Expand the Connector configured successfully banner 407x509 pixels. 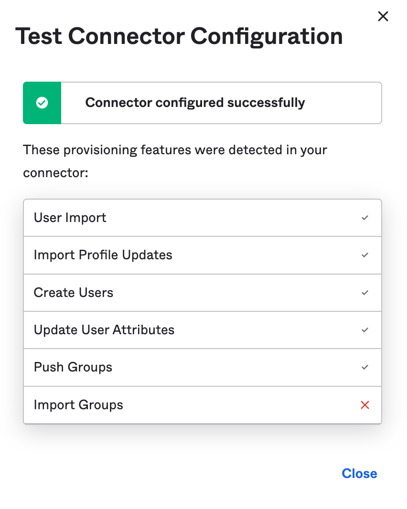coord(202,102)
